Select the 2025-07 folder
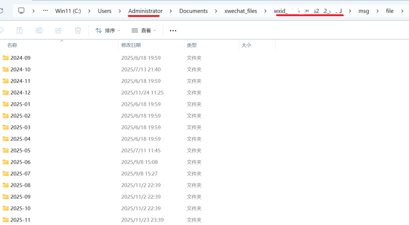 click(20, 174)
